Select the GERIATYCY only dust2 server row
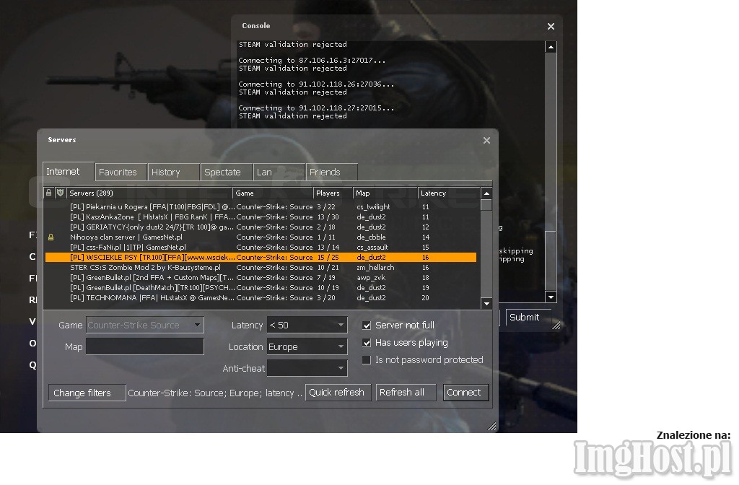 pos(261,227)
